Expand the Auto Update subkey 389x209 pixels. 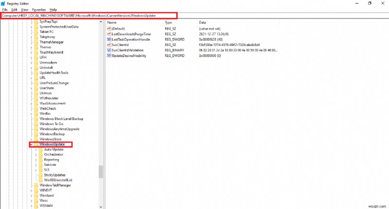coord(36,149)
